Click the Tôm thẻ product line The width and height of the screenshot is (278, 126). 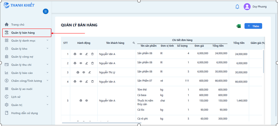(142, 90)
